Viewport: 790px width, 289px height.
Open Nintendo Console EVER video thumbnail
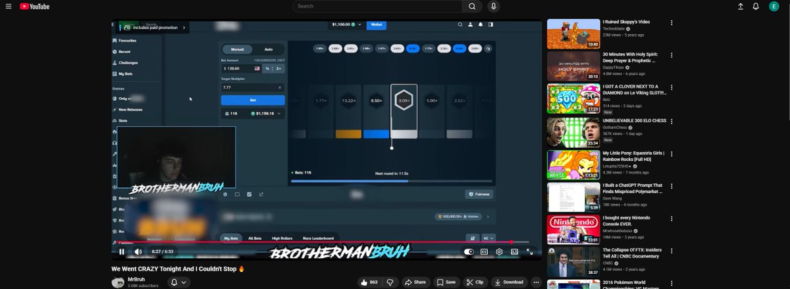pos(573,229)
